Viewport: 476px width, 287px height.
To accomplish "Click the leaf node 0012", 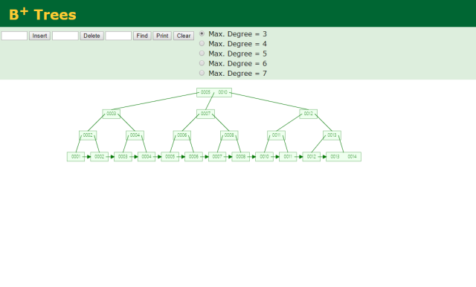I will 312,157.
